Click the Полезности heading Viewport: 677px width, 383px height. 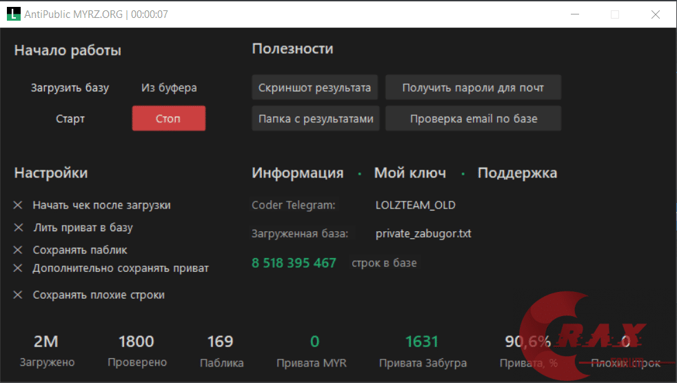[292, 48]
